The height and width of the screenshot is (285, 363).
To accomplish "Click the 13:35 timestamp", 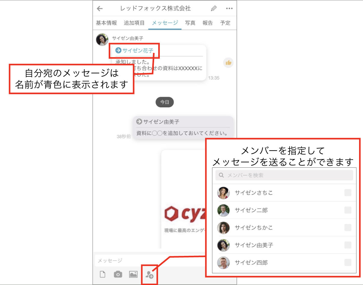I will click(214, 78).
